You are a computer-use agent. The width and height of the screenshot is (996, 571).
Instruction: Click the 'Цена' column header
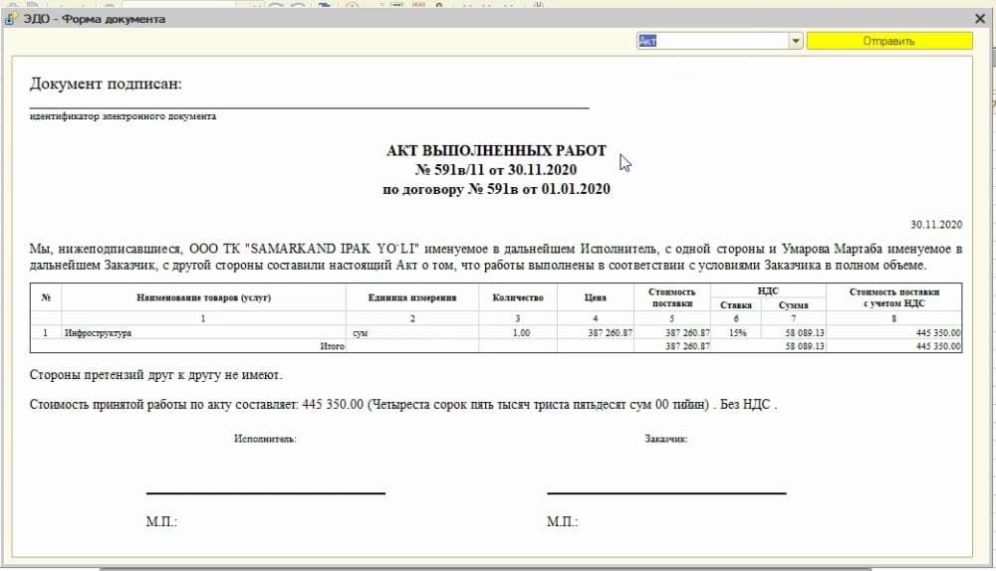[596, 297]
